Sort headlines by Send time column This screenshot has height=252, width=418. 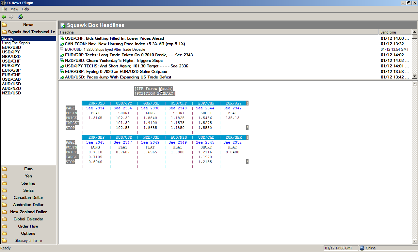pyautogui.click(x=394, y=32)
